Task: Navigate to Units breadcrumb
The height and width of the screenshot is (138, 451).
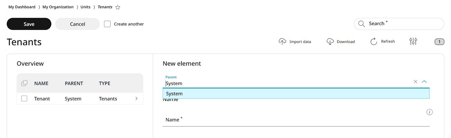Action: (x=85, y=7)
